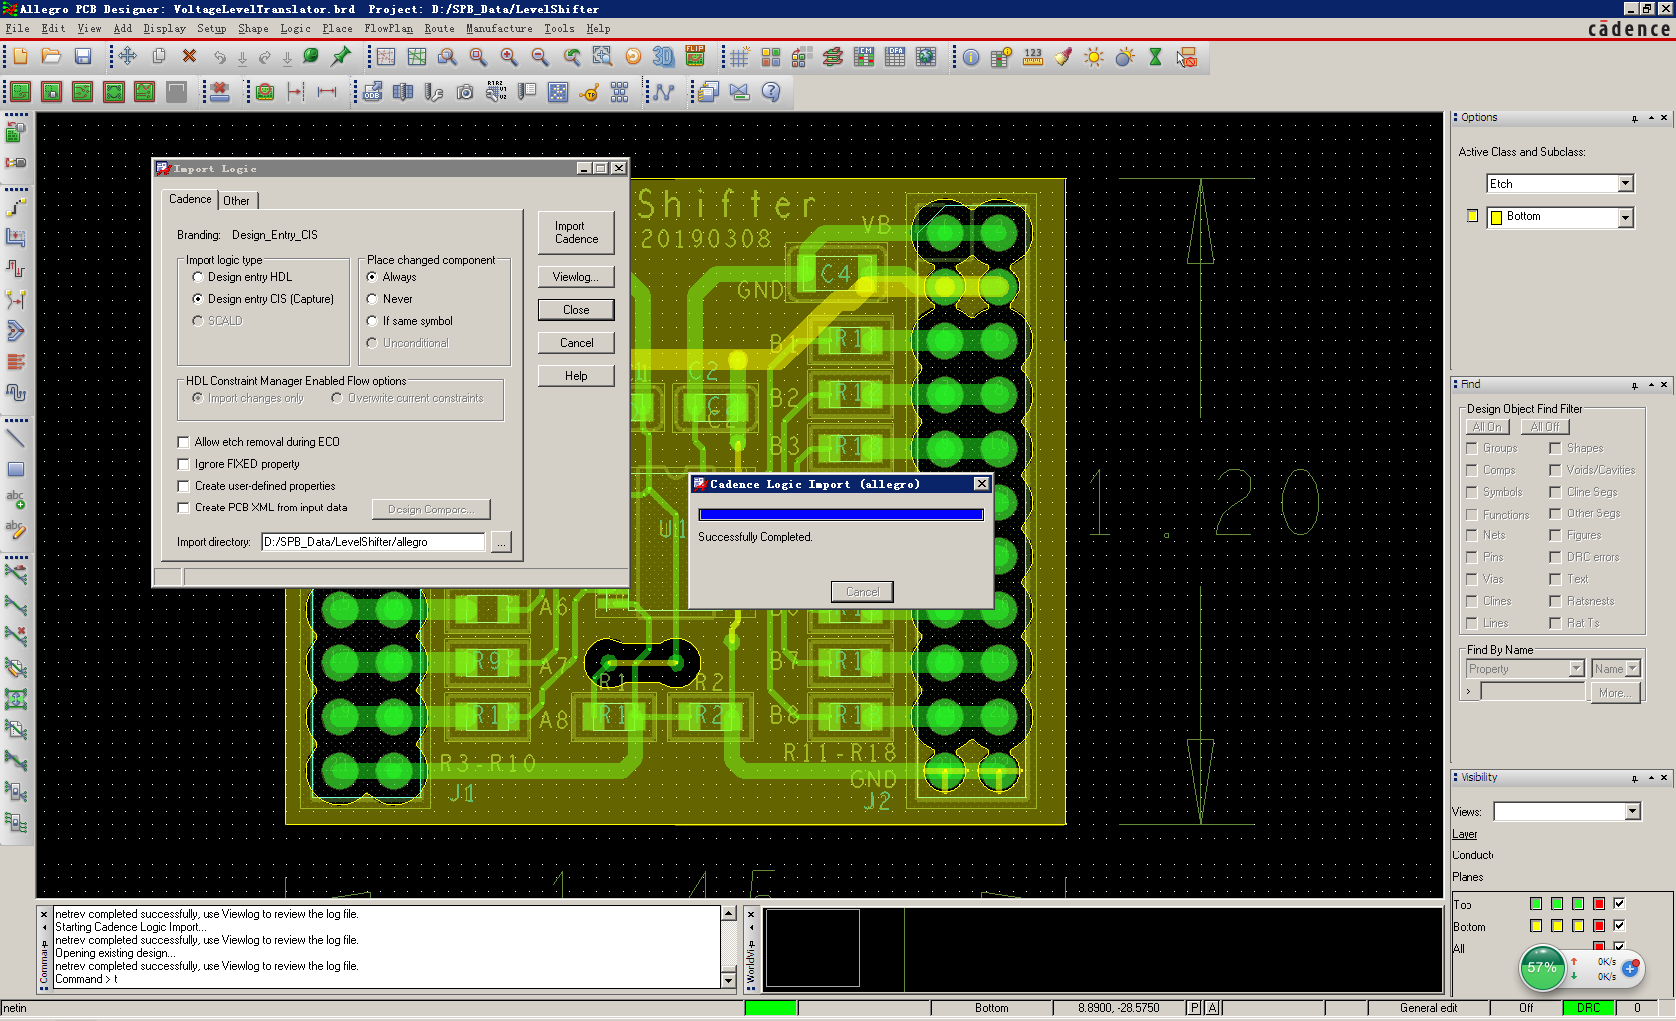
Task: Click the green pushpin Fix icon
Action: (x=342, y=57)
